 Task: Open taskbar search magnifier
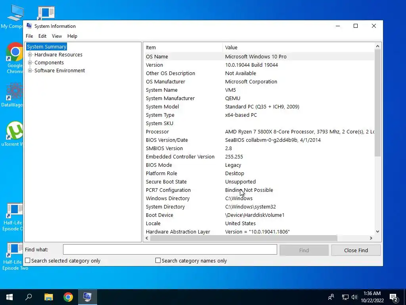[29, 297]
